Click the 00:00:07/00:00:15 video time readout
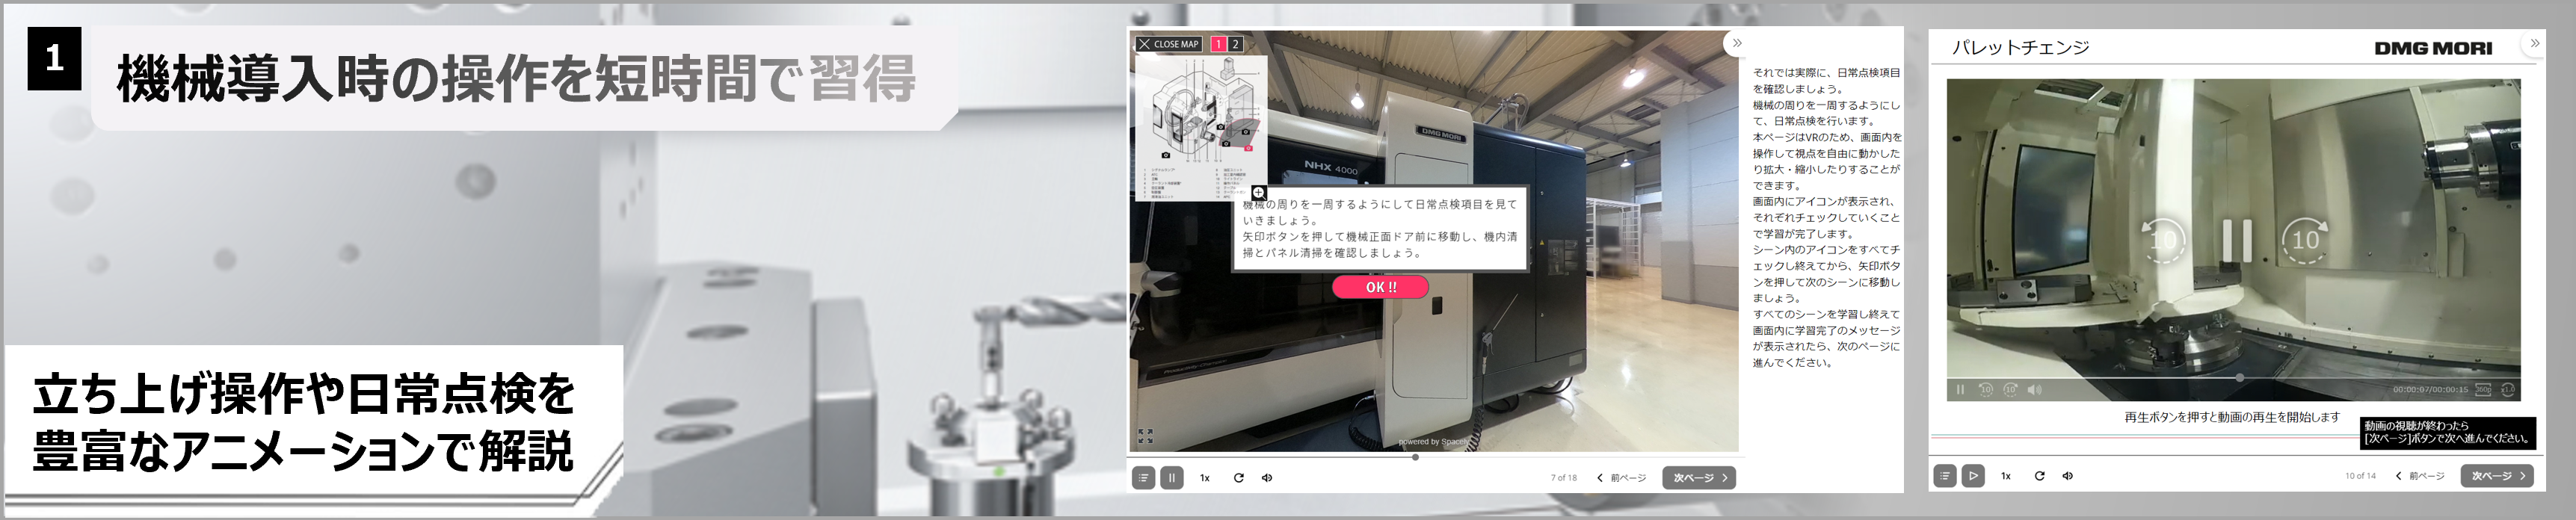The height and width of the screenshot is (520, 2576). tap(2430, 390)
